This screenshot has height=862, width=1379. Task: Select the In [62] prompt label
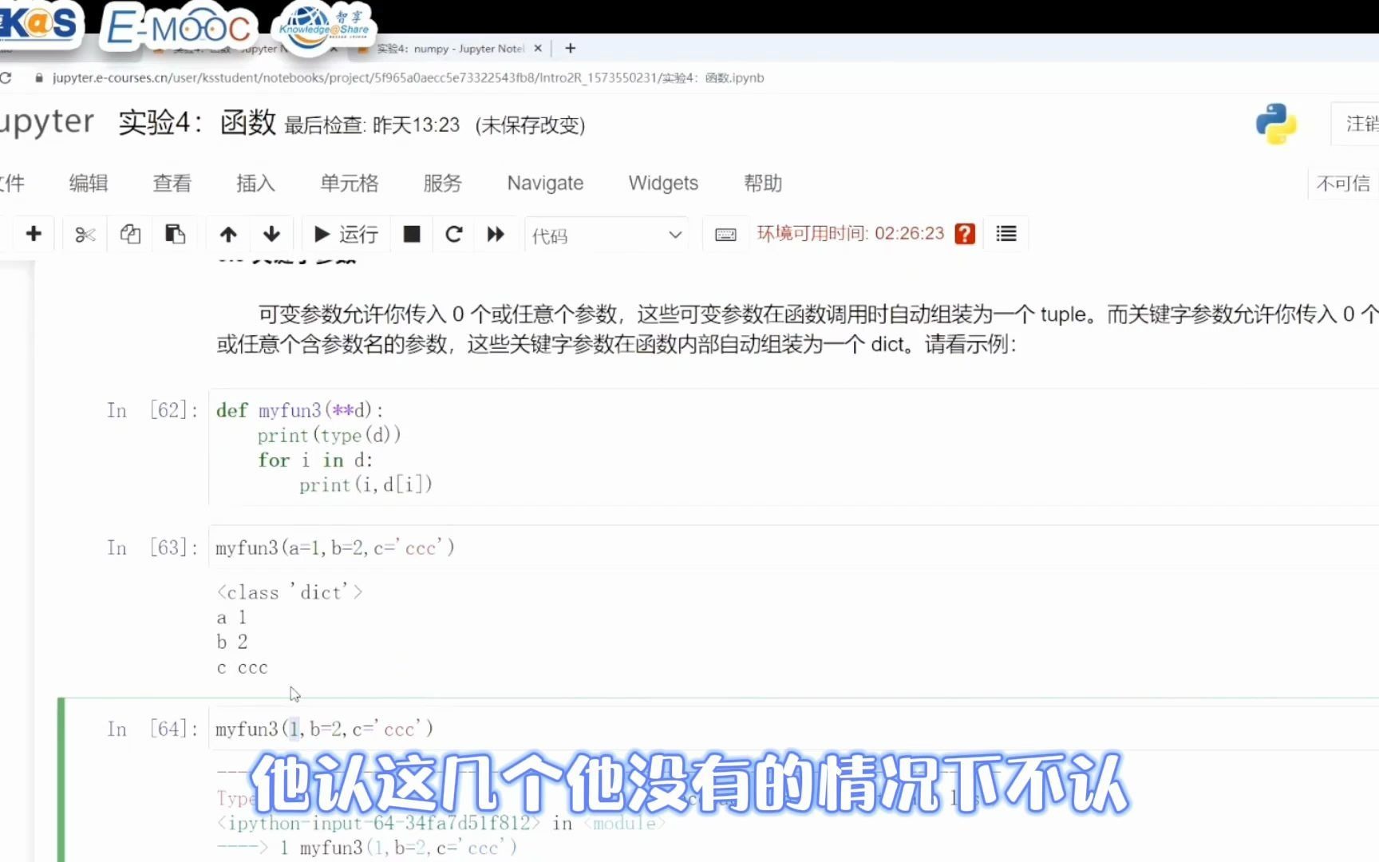coord(152,410)
